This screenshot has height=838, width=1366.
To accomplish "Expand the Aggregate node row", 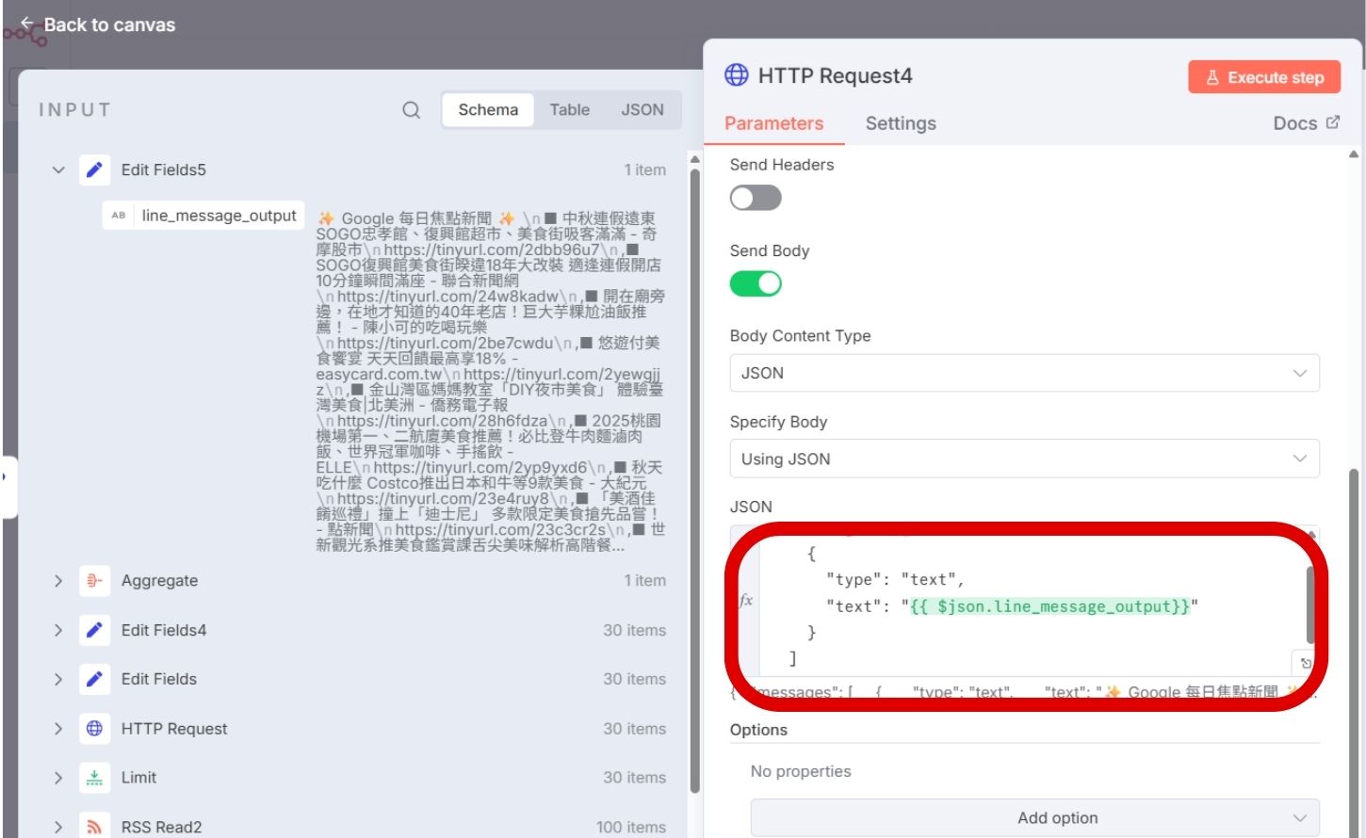I will 58,581.
